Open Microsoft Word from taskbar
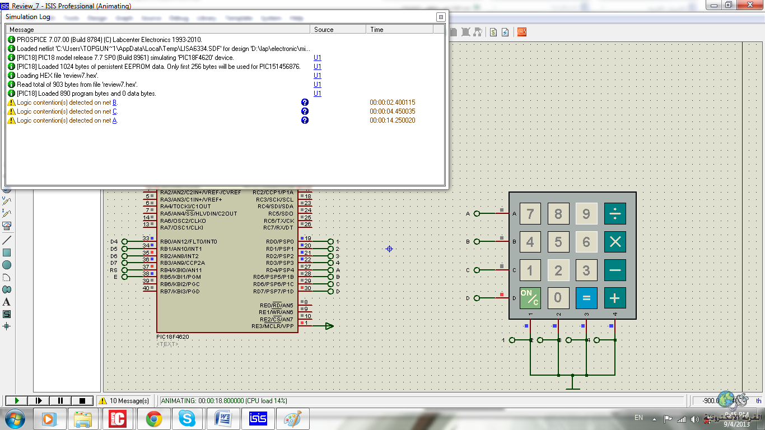Screen dimensions: 765x430 click(222, 419)
